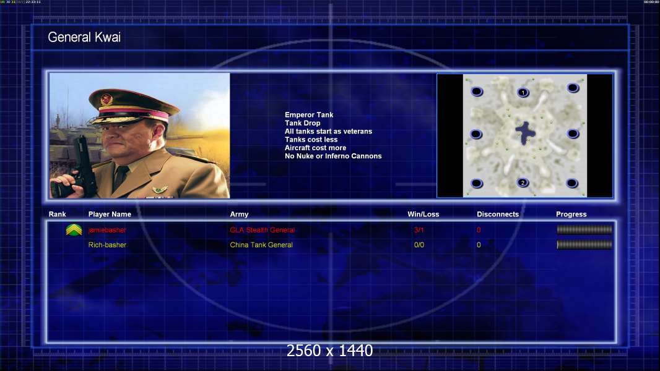
Task: Click the "Army" column header
Action: click(x=239, y=215)
